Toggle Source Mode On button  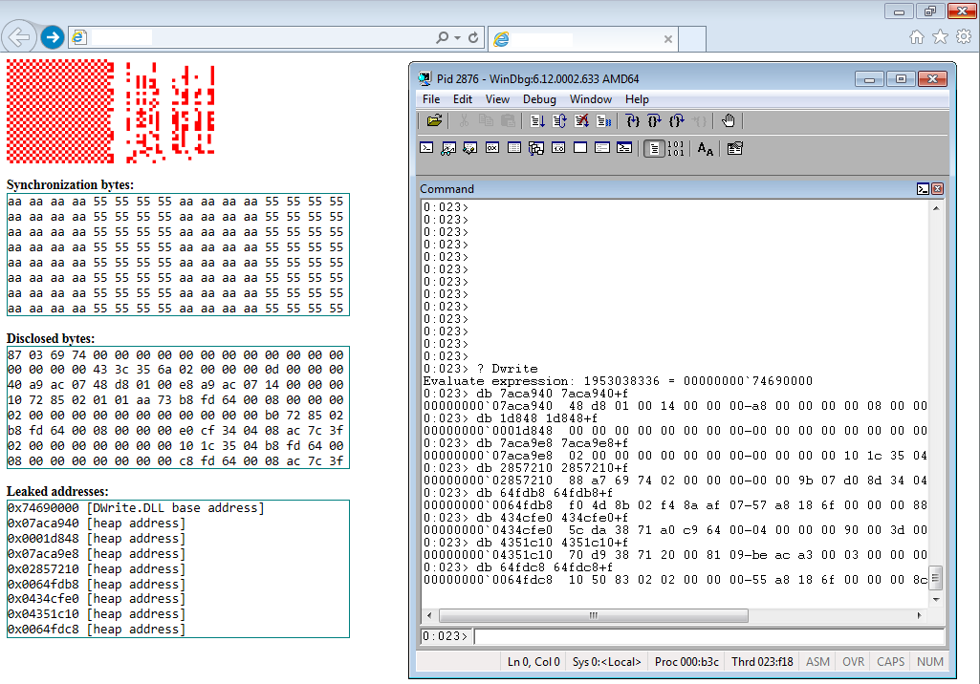coord(654,148)
